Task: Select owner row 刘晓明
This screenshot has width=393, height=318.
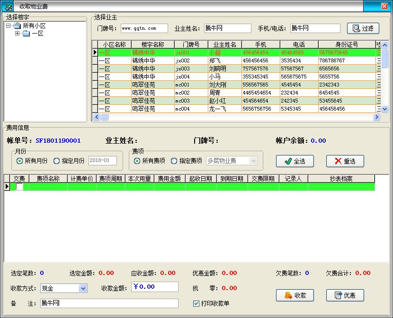Action: tap(237, 69)
